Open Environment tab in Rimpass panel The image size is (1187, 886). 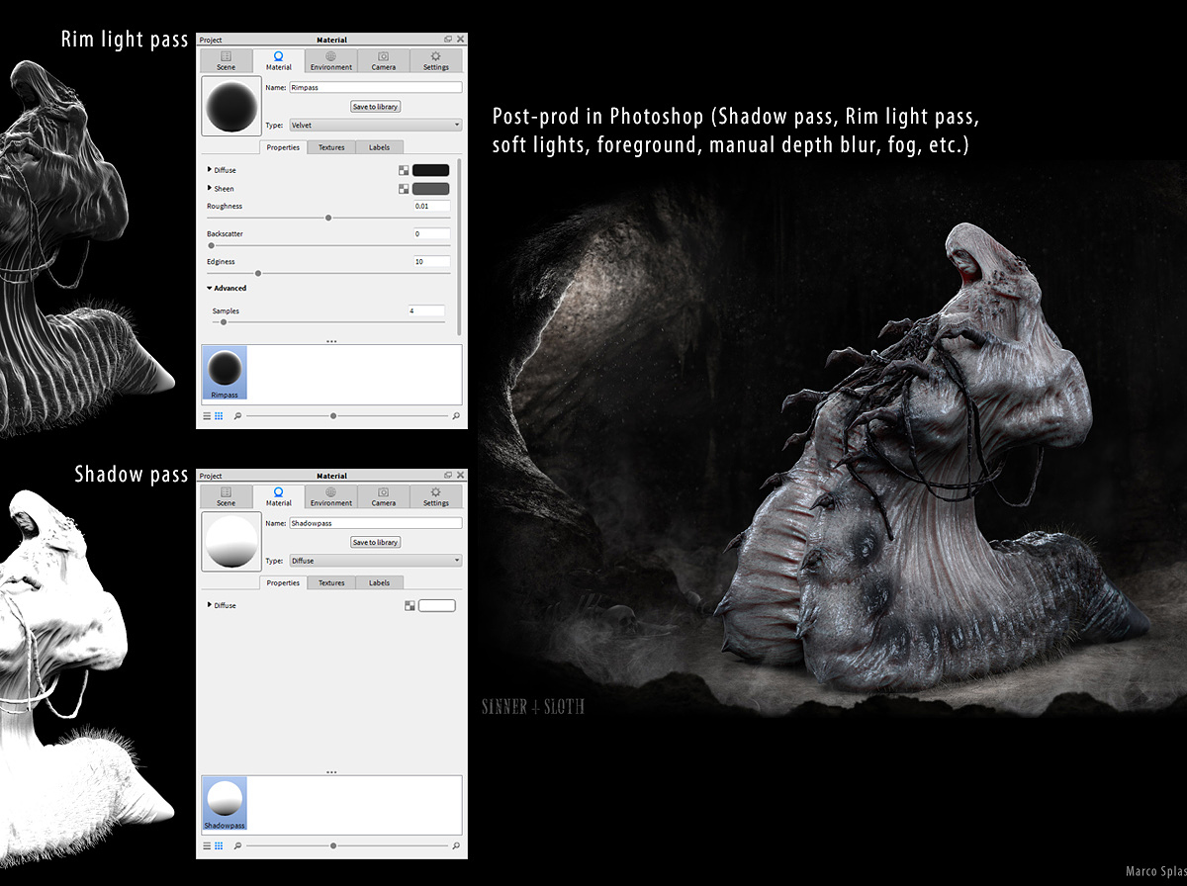[x=330, y=60]
